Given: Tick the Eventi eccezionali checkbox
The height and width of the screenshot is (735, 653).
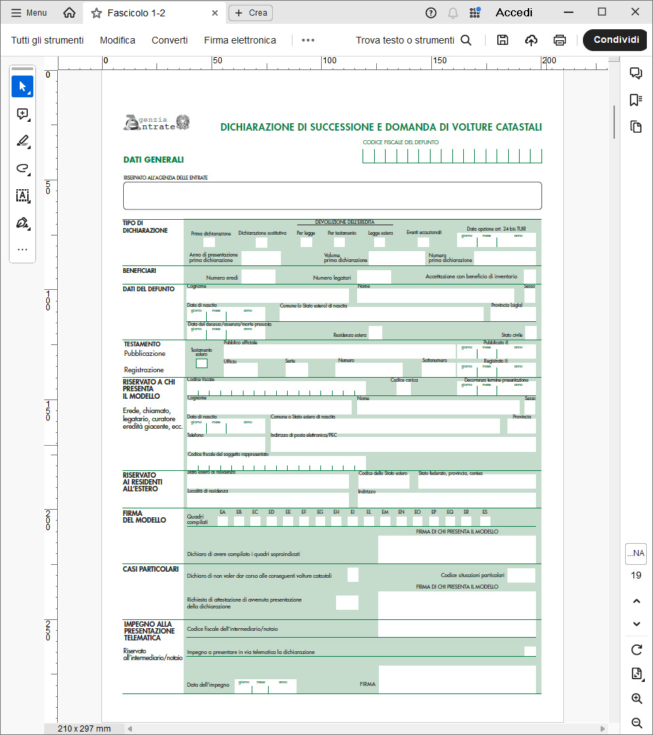Looking at the screenshot, I should click(x=424, y=242).
